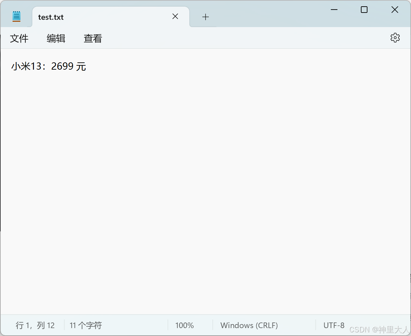
Task: Click the UTF-8 encoding indicator
Action: pos(334,325)
